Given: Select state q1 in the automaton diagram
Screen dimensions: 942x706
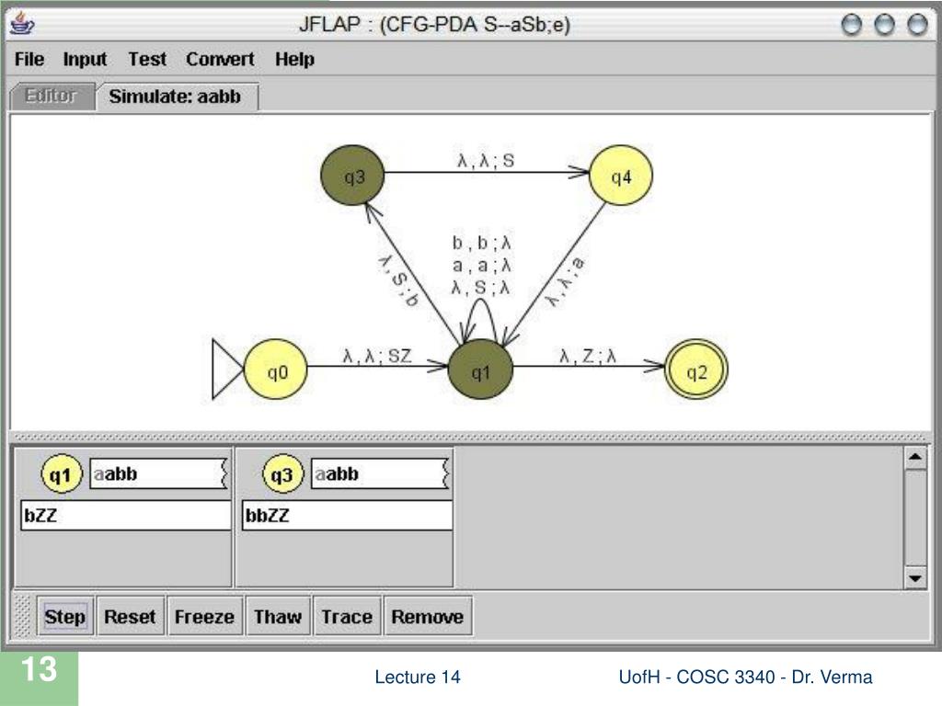Looking at the screenshot, I should [480, 370].
